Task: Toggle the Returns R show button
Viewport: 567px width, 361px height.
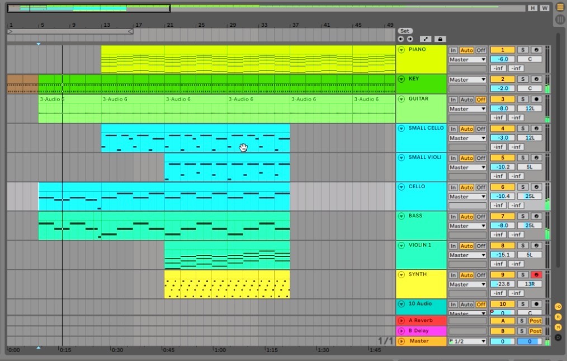Action: (558, 317)
